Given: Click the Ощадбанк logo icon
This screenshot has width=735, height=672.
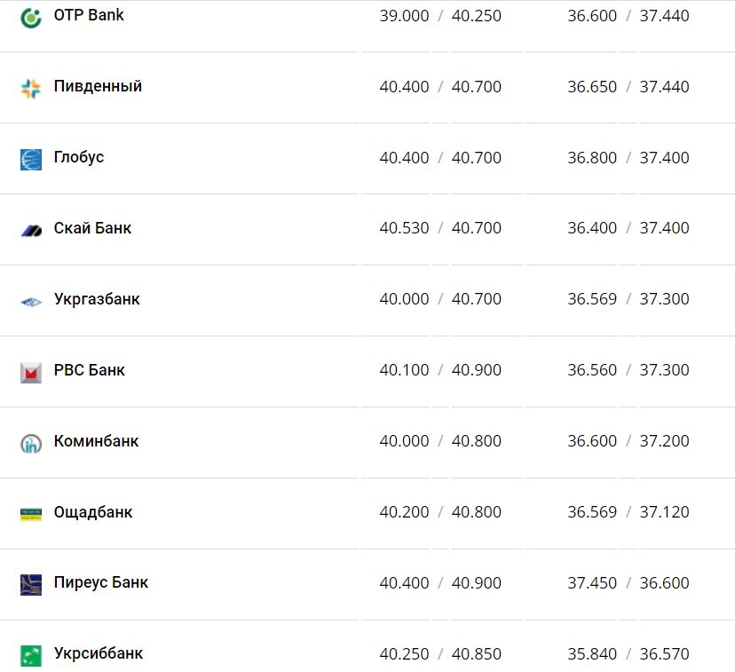Looking at the screenshot, I should [31, 513].
